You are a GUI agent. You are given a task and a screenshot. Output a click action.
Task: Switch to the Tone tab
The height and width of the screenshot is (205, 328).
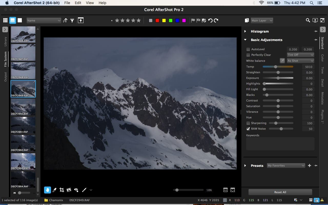pyautogui.click(x=322, y=70)
